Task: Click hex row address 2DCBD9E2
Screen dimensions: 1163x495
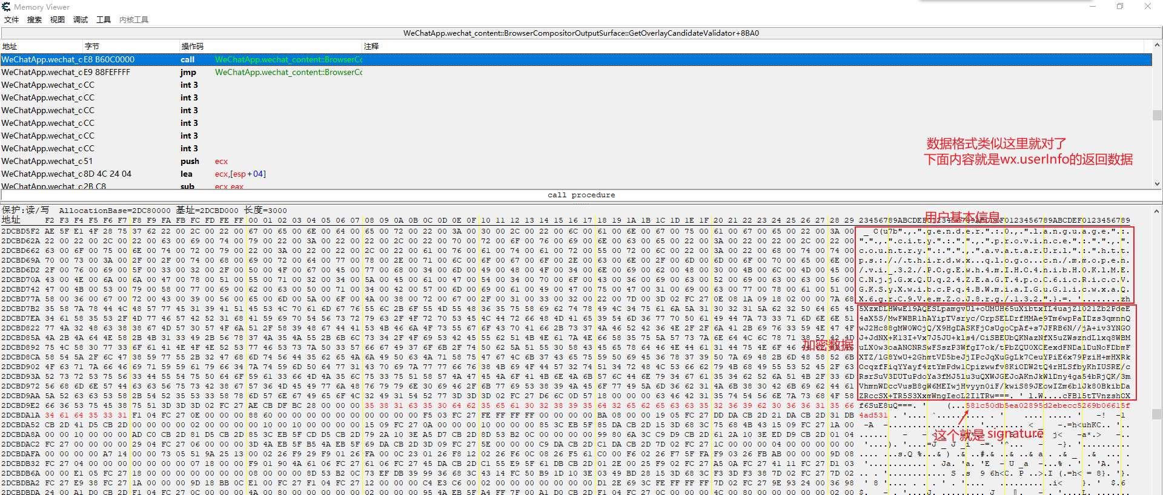Action: tap(21, 405)
